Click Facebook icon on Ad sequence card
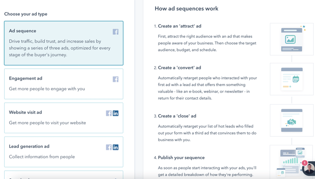The height and width of the screenshot is (179, 315). [115, 32]
